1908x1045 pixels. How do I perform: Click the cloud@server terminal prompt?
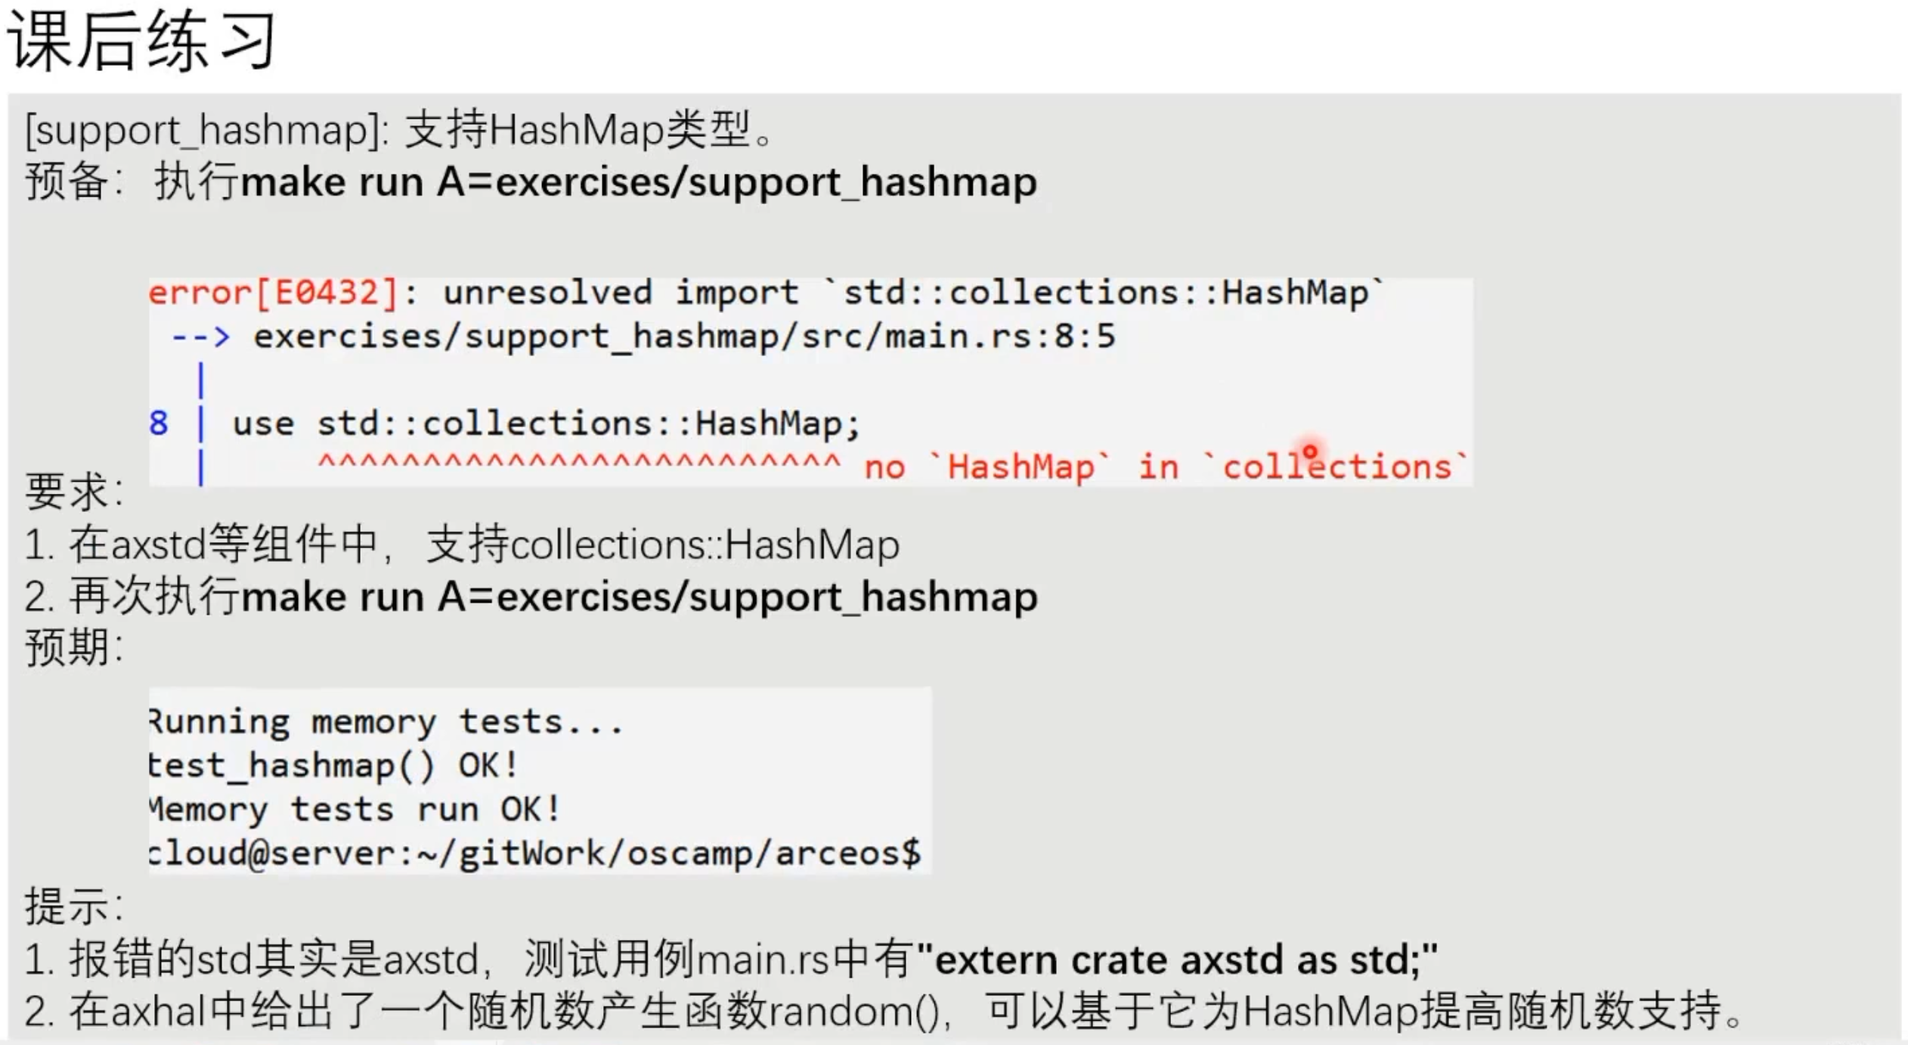click(x=534, y=853)
